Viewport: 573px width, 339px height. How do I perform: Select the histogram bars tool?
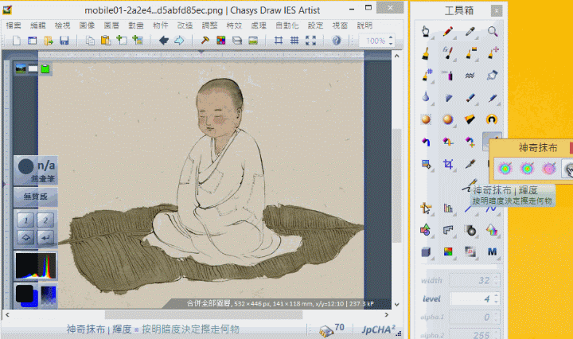448,208
